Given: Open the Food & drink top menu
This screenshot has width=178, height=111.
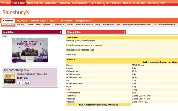Looking at the screenshot, I should coord(19,3).
